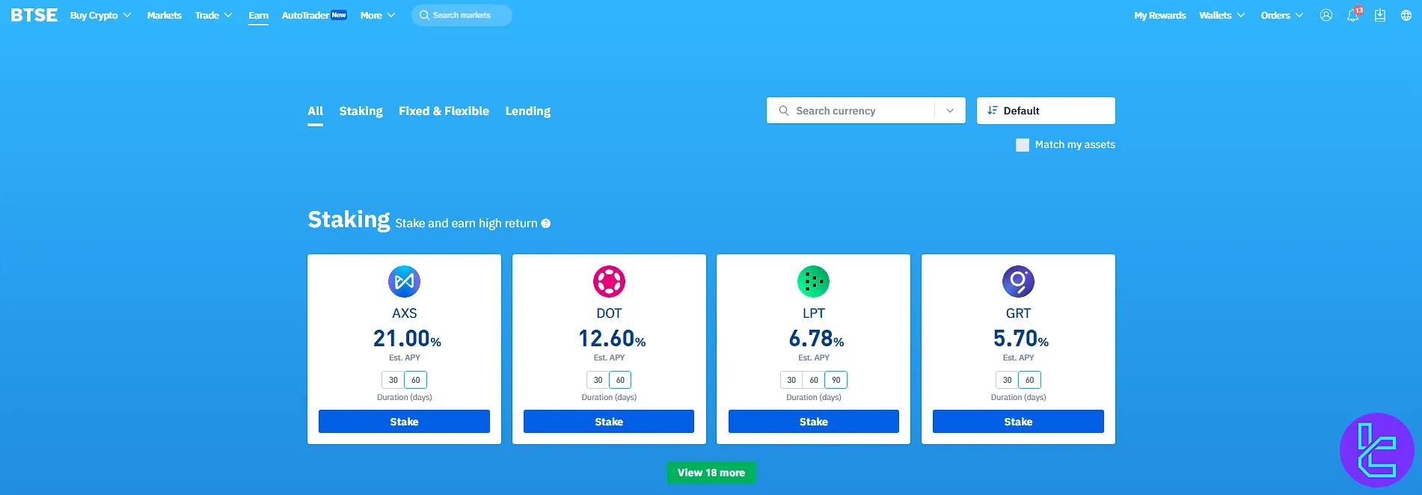Click the DOT coin icon
1422x495 pixels.
(609, 282)
